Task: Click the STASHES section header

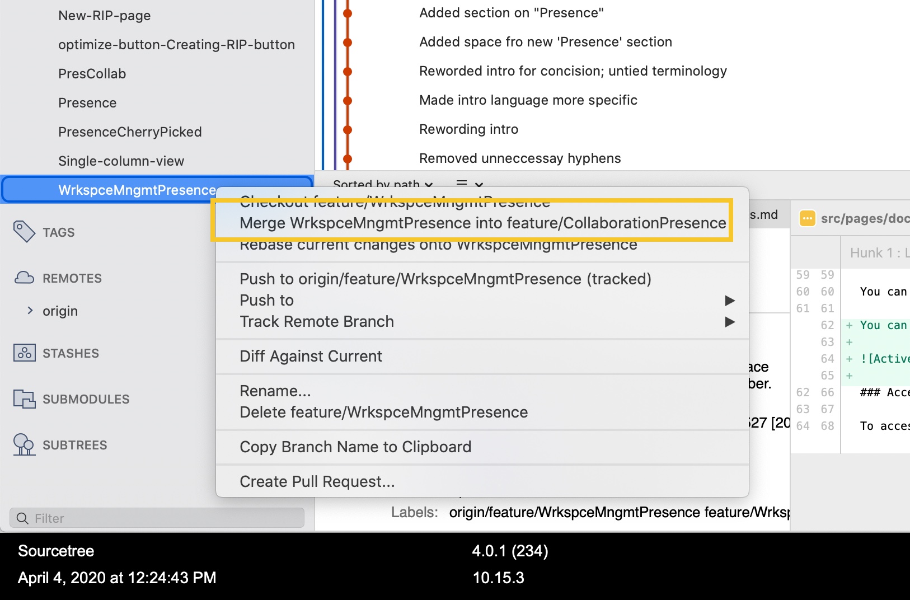Action: (x=71, y=353)
